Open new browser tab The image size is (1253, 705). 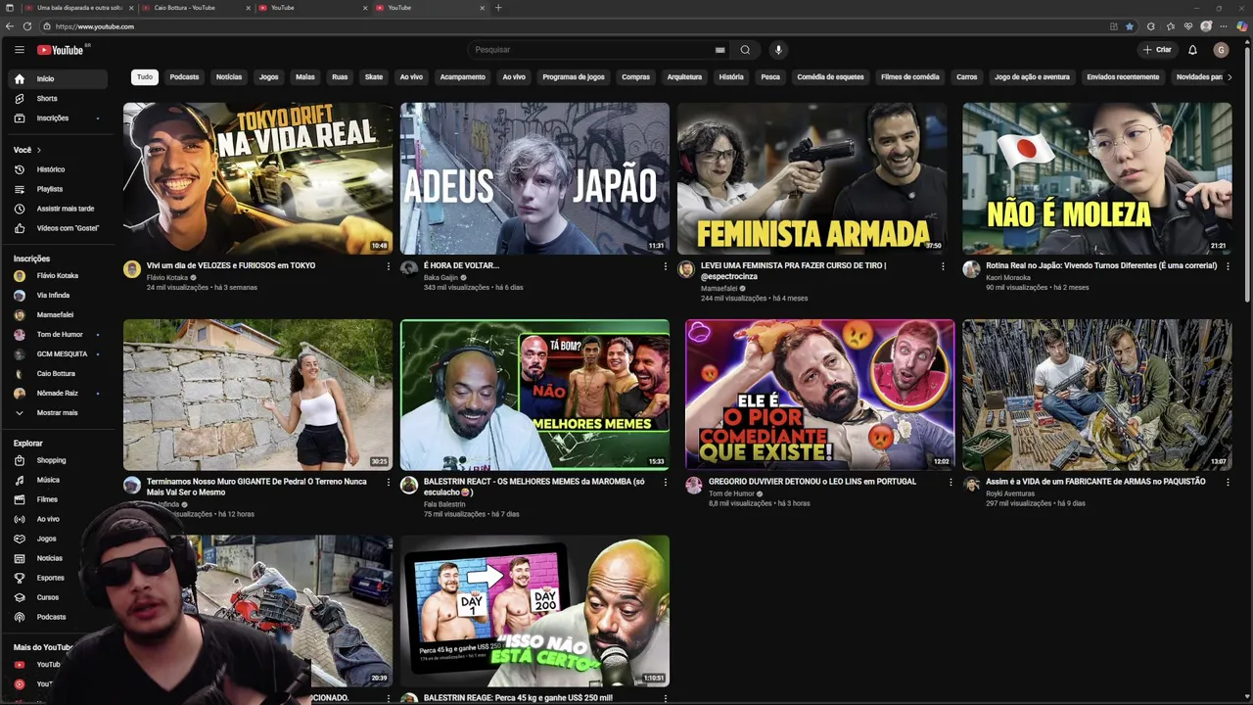(x=498, y=8)
